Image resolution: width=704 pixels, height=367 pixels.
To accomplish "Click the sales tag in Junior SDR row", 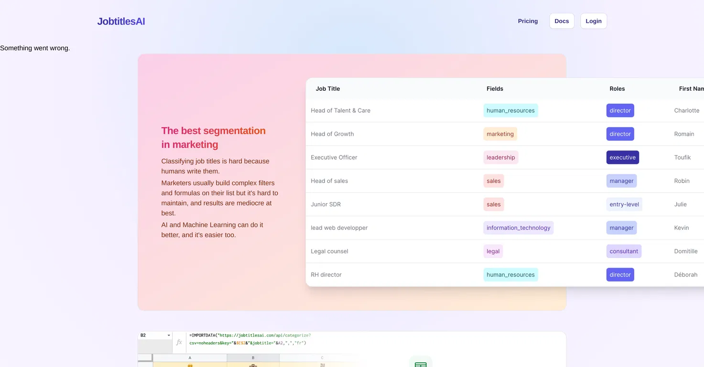I will point(493,204).
